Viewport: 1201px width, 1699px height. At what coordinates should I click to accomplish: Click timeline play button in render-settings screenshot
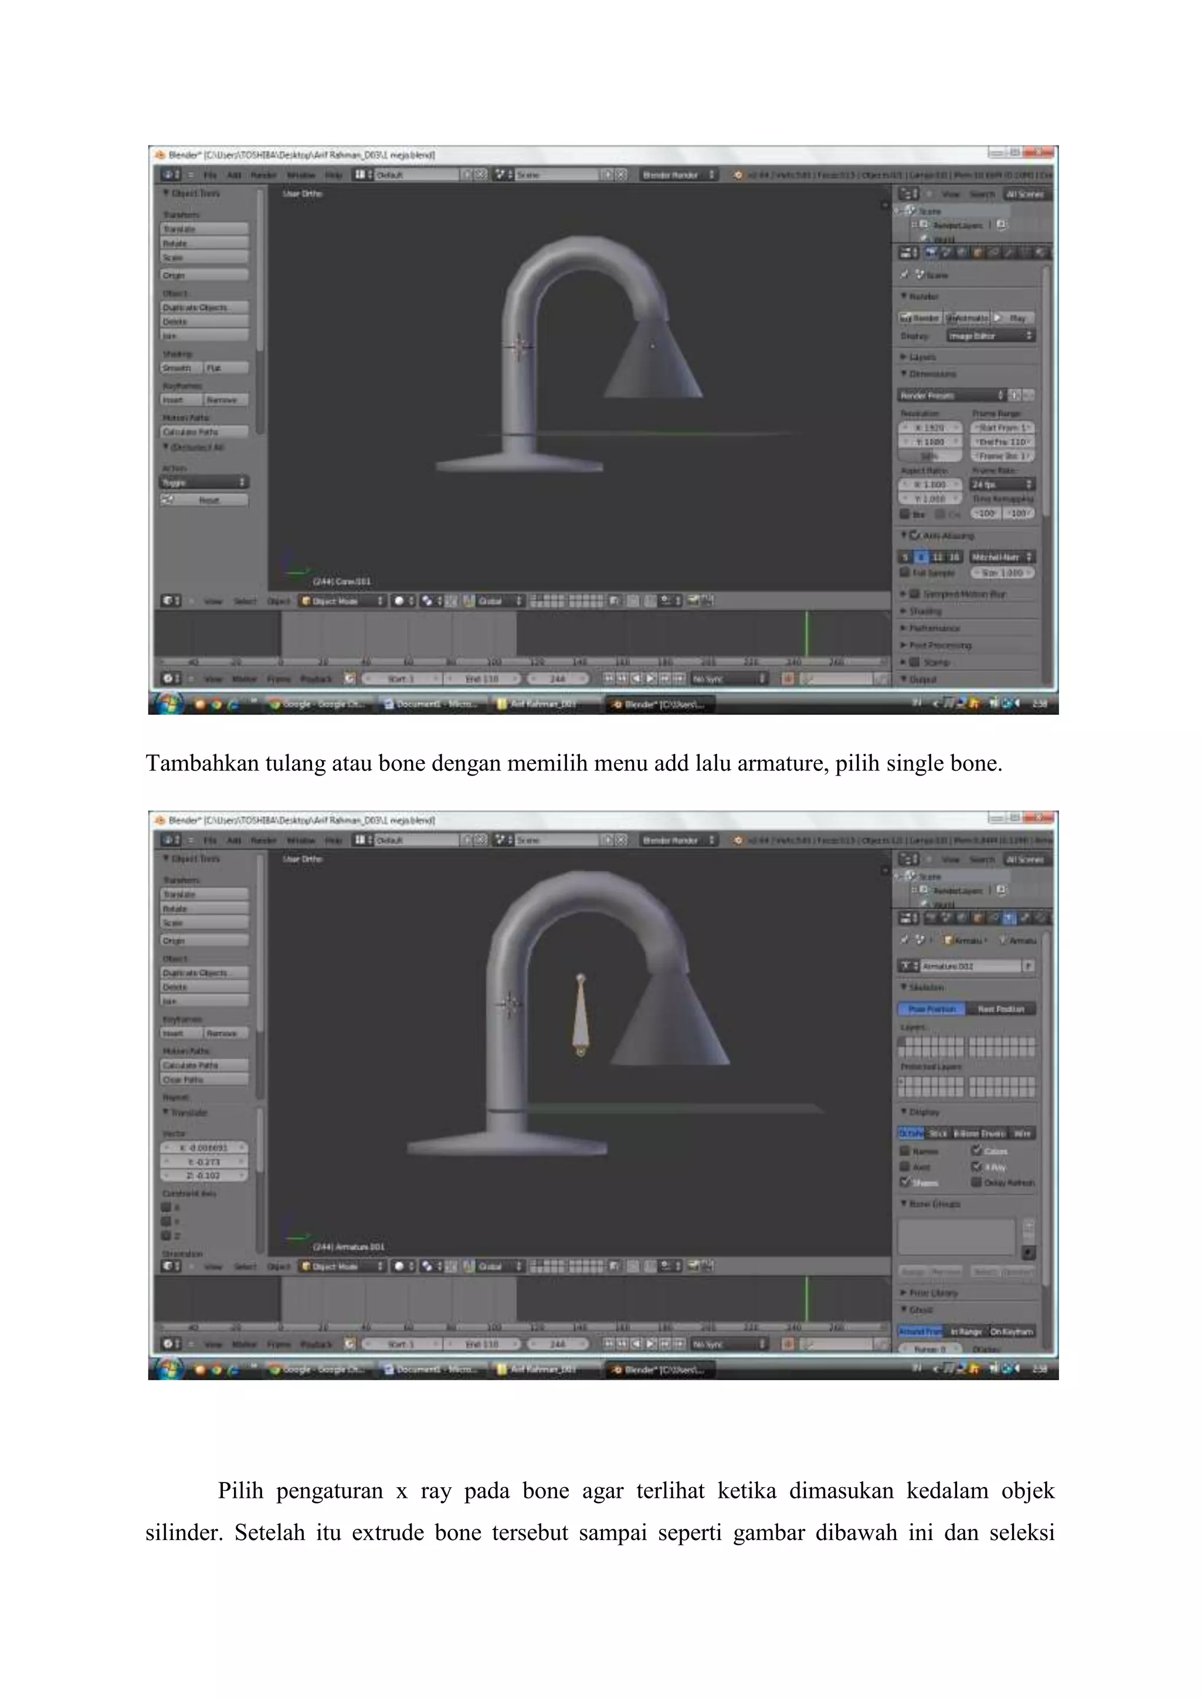(x=652, y=678)
